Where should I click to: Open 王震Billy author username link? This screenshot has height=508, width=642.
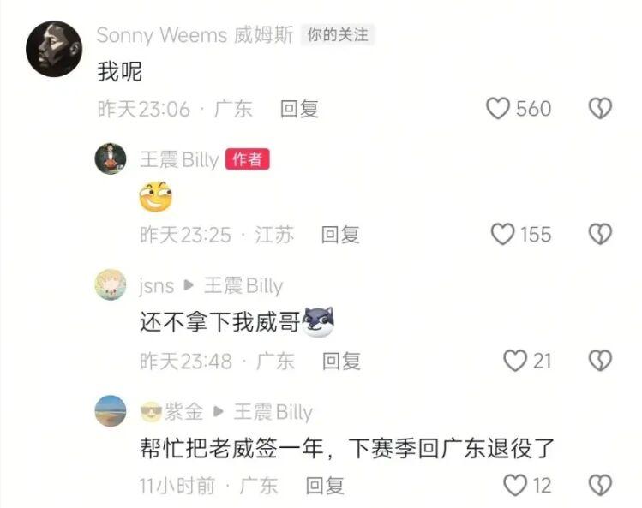tap(179, 159)
